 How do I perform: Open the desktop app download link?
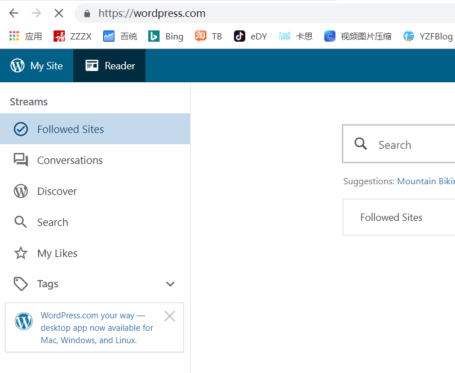tap(96, 328)
